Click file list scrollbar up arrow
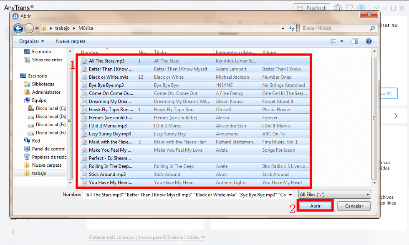Screen dimensions: 409x245 (x=374, y=51)
